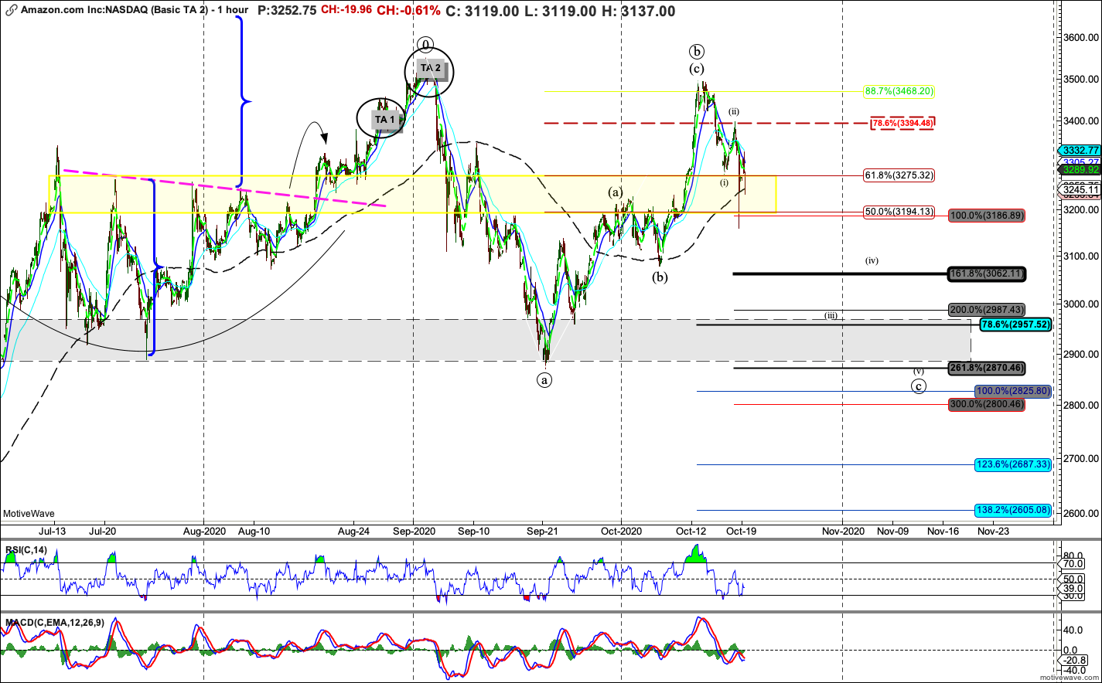Click the 88.7%(3468.20) Fibonacci label

click(899, 91)
